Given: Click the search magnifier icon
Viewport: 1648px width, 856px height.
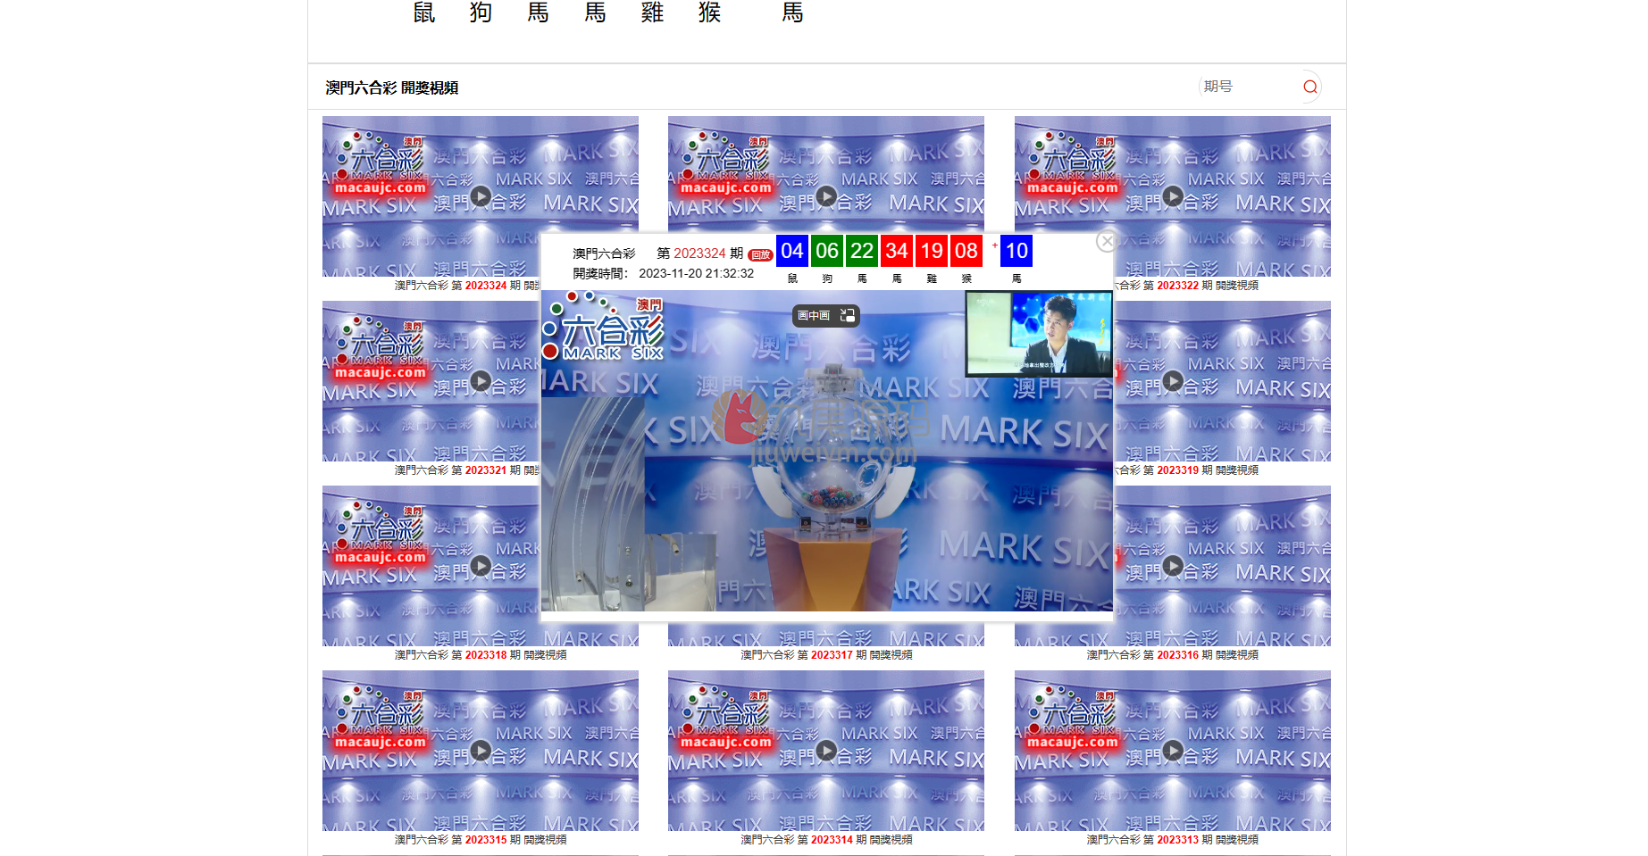Looking at the screenshot, I should (x=1310, y=87).
